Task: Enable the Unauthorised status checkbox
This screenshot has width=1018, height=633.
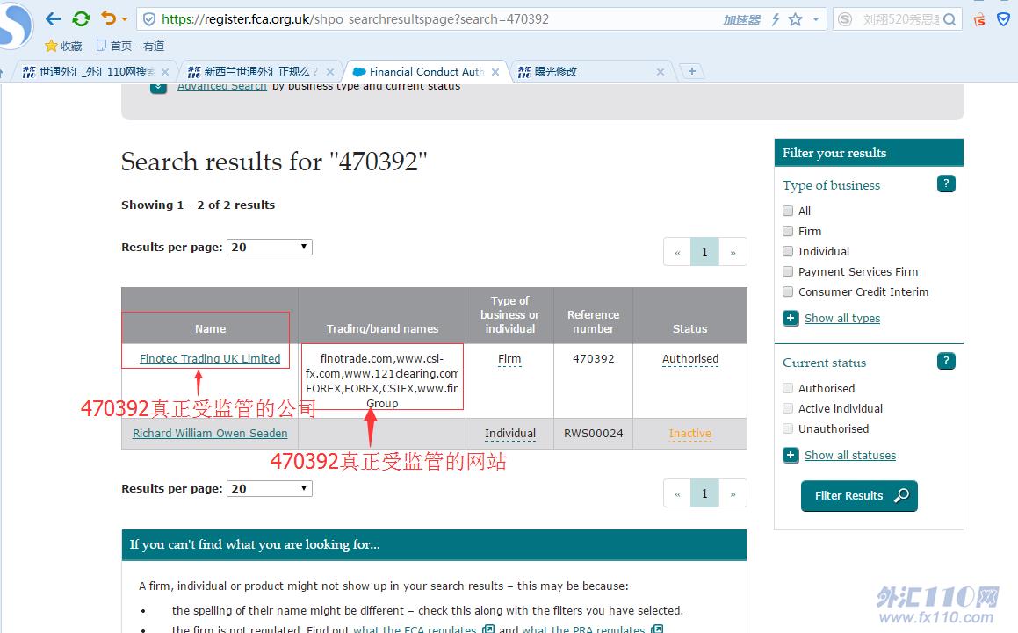Action: tap(788, 428)
